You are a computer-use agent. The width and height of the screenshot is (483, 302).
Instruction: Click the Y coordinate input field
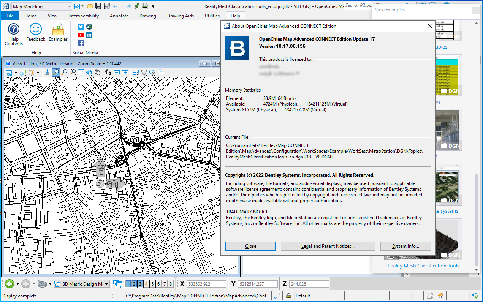pos(258,284)
